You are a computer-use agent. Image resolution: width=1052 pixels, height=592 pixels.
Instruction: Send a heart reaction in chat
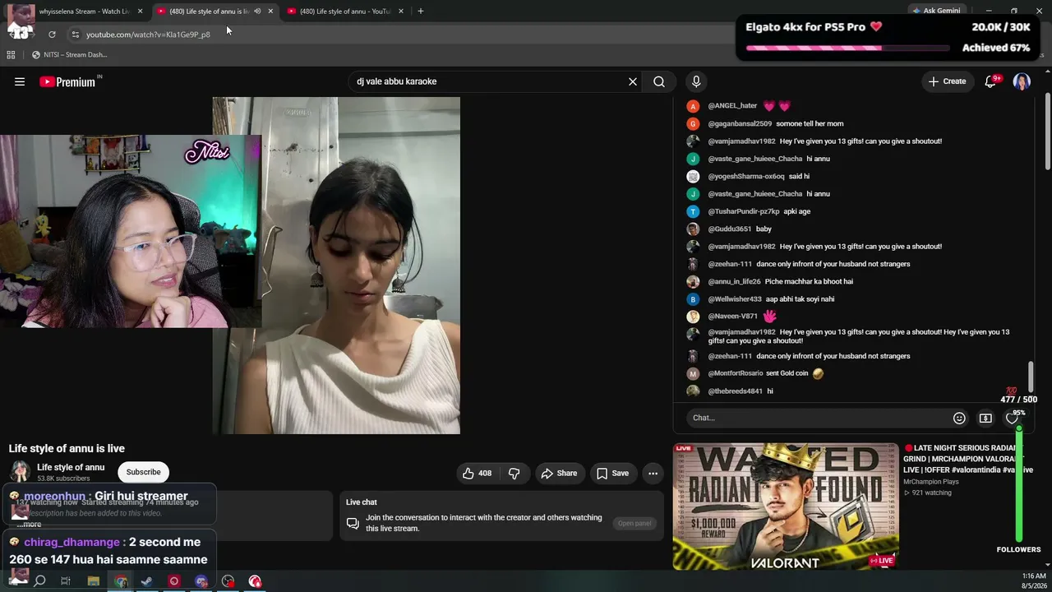(x=1012, y=418)
